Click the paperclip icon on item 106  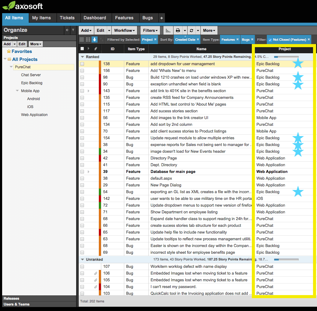pos(96,273)
